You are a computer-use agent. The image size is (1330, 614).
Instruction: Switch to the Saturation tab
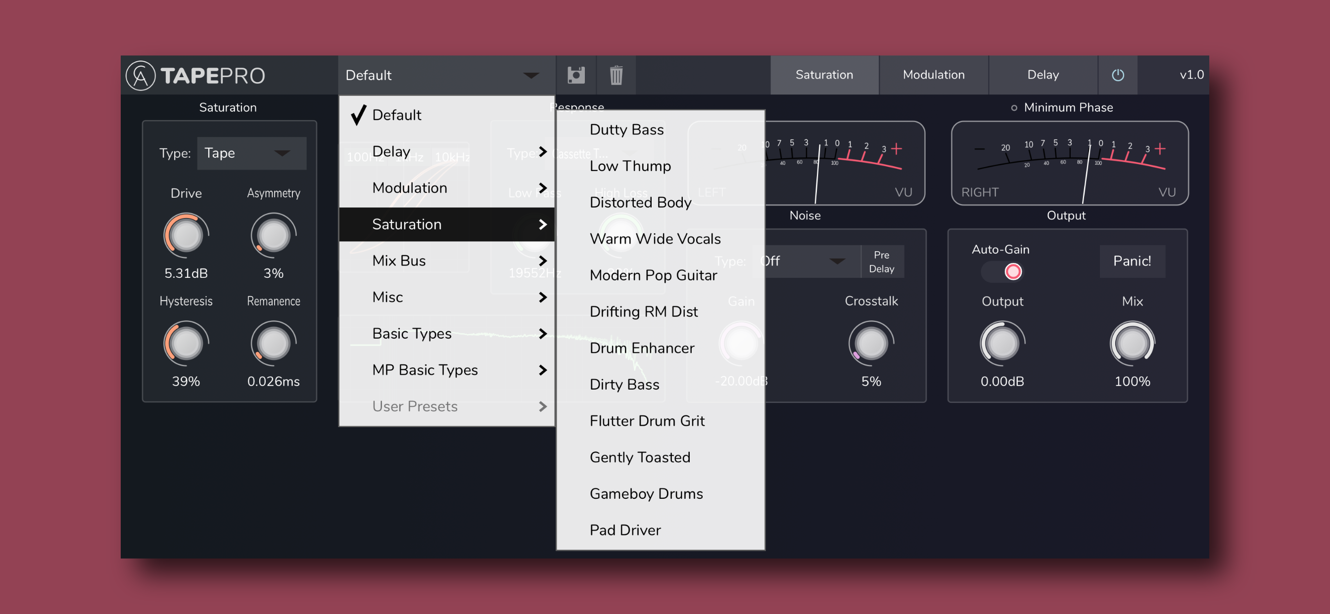(824, 75)
